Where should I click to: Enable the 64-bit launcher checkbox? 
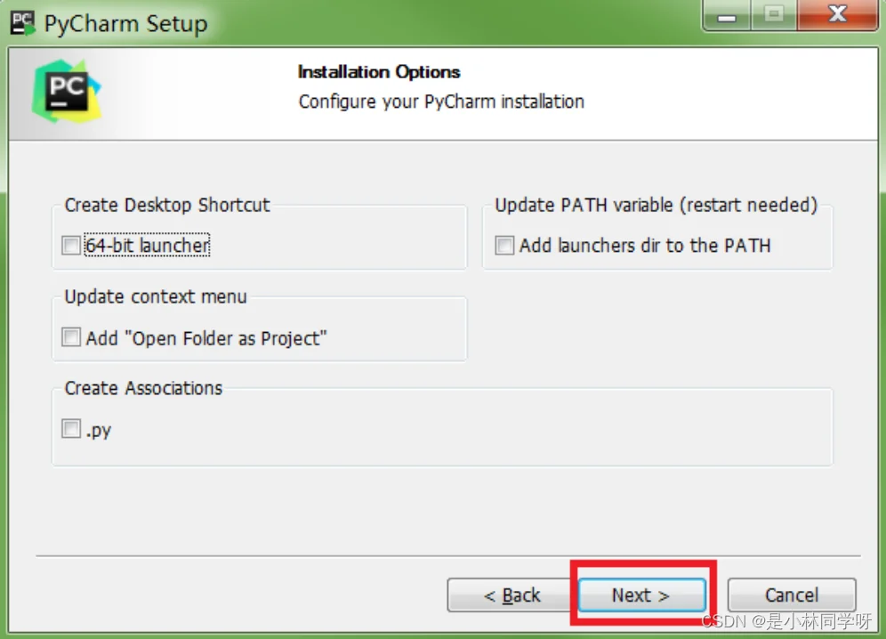[71, 246]
